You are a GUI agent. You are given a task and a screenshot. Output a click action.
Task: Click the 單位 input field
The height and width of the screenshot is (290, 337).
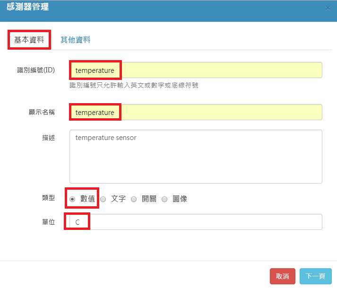[x=196, y=221]
